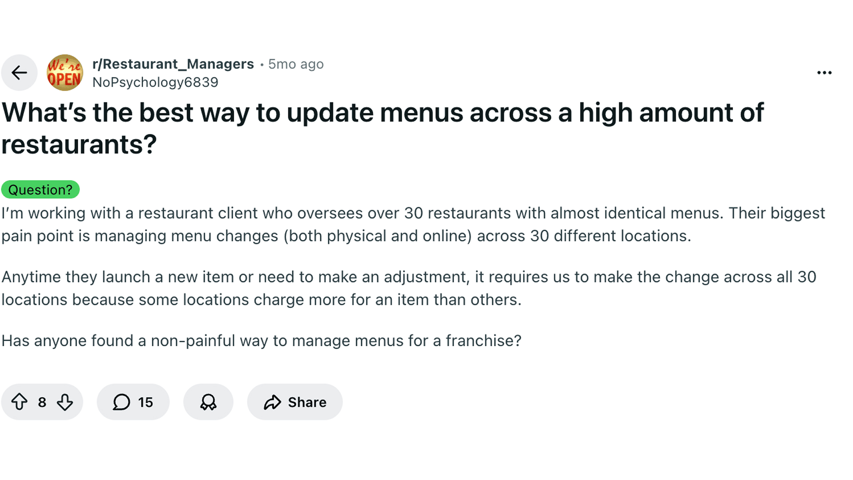Screen dimensions: 853x480
Task: Give an award using the award icon
Action: [208, 402]
